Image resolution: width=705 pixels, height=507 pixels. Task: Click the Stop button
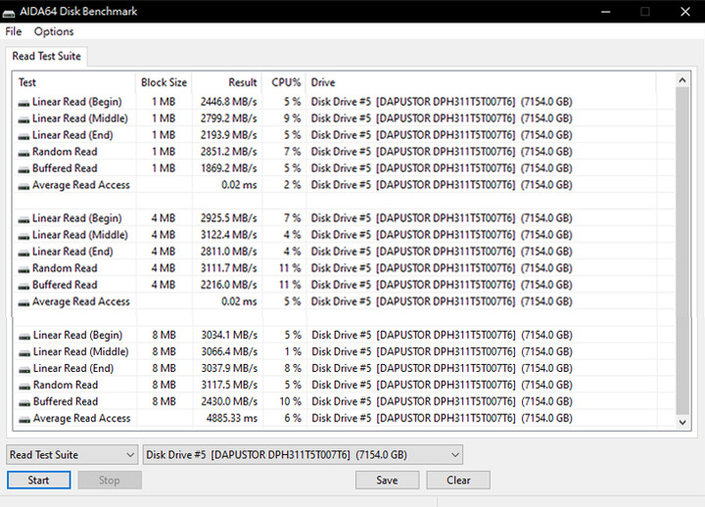(110, 480)
